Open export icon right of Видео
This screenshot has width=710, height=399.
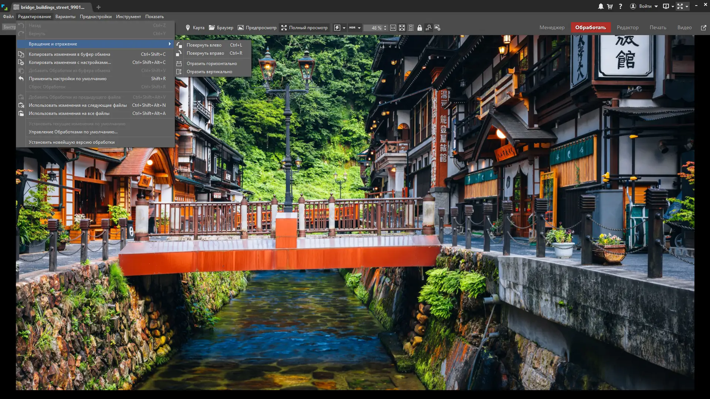(703, 28)
